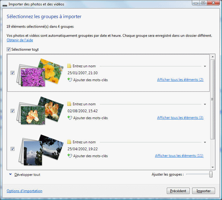Click the group list scroll up arrow

213,57
